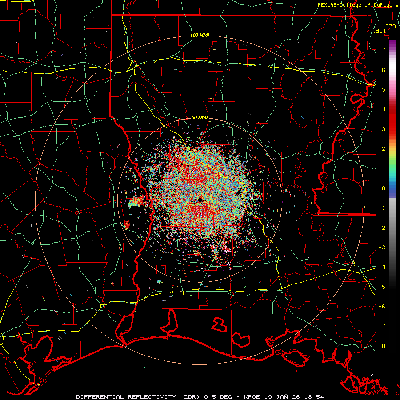Click the -4 value on the color scale
This screenshot has width=400, height=400.
tap(382, 267)
